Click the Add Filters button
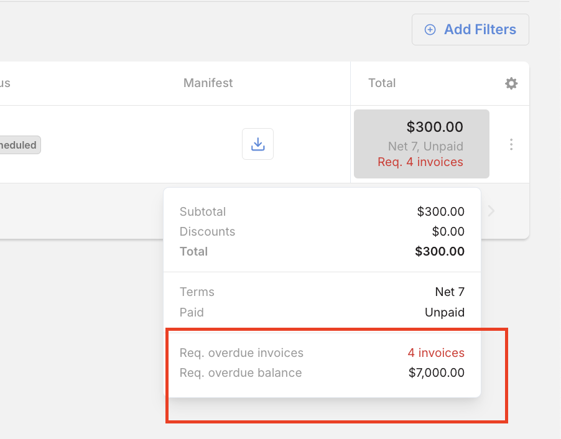The image size is (561, 439). click(x=470, y=29)
